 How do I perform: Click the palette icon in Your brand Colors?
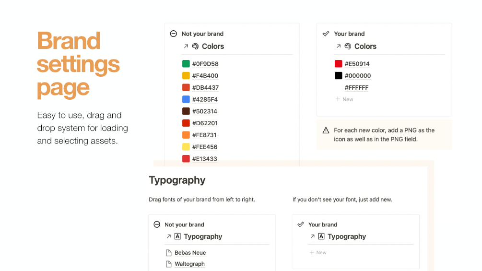pos(348,47)
